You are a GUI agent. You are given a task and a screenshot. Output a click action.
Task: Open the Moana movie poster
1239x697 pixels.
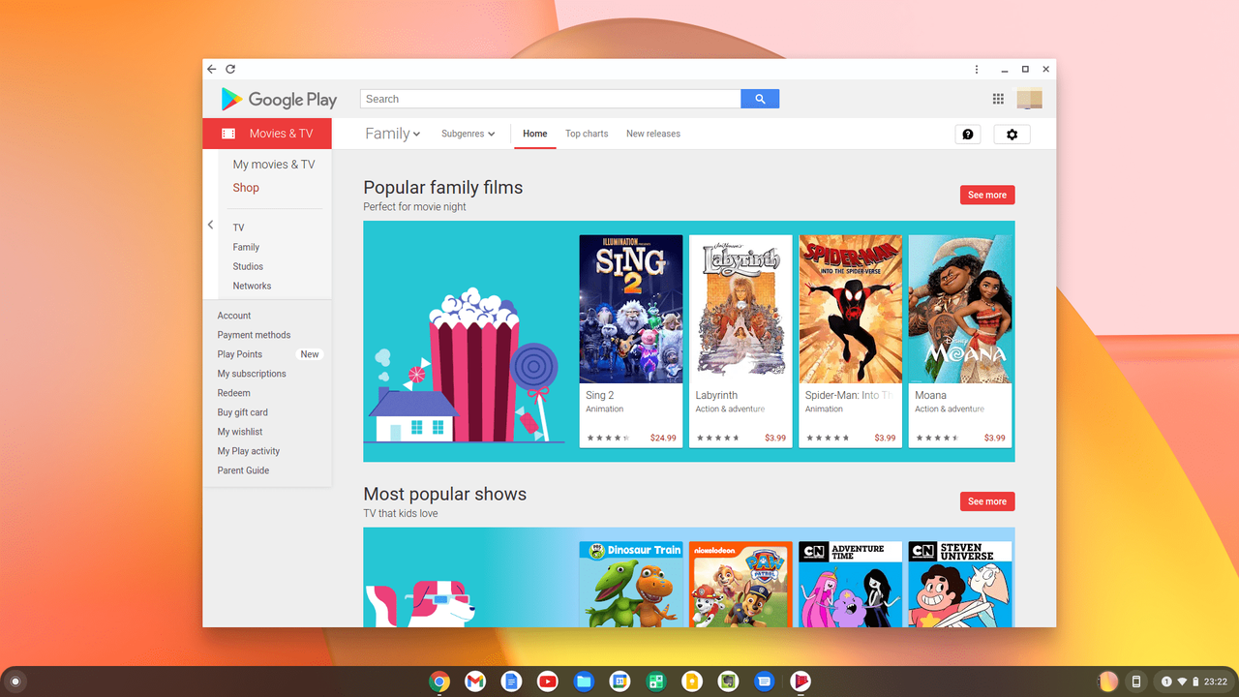click(960, 309)
